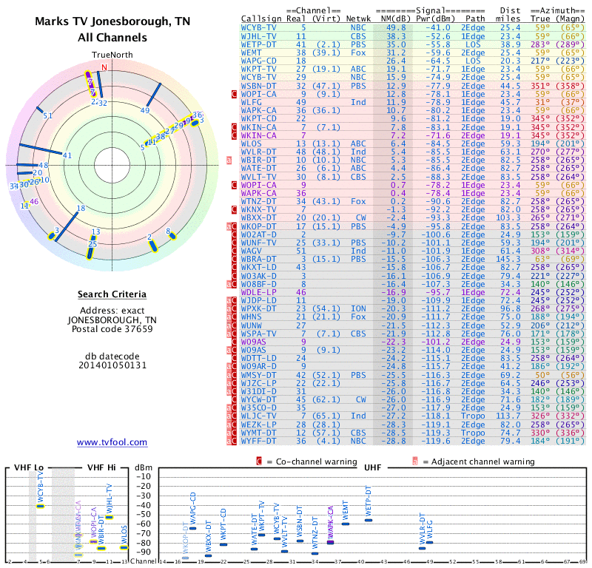Click the WETP-DT signal bar in UHF chart
592x568 pixels.
coord(368,520)
